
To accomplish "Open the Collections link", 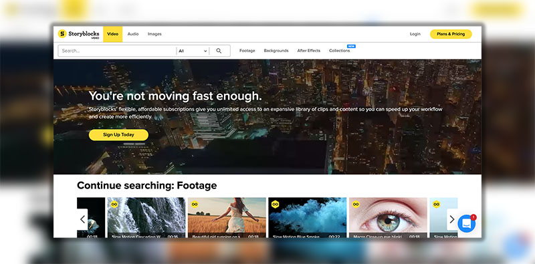I will coord(339,51).
